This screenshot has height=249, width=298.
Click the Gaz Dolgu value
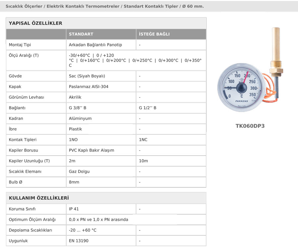(79, 172)
